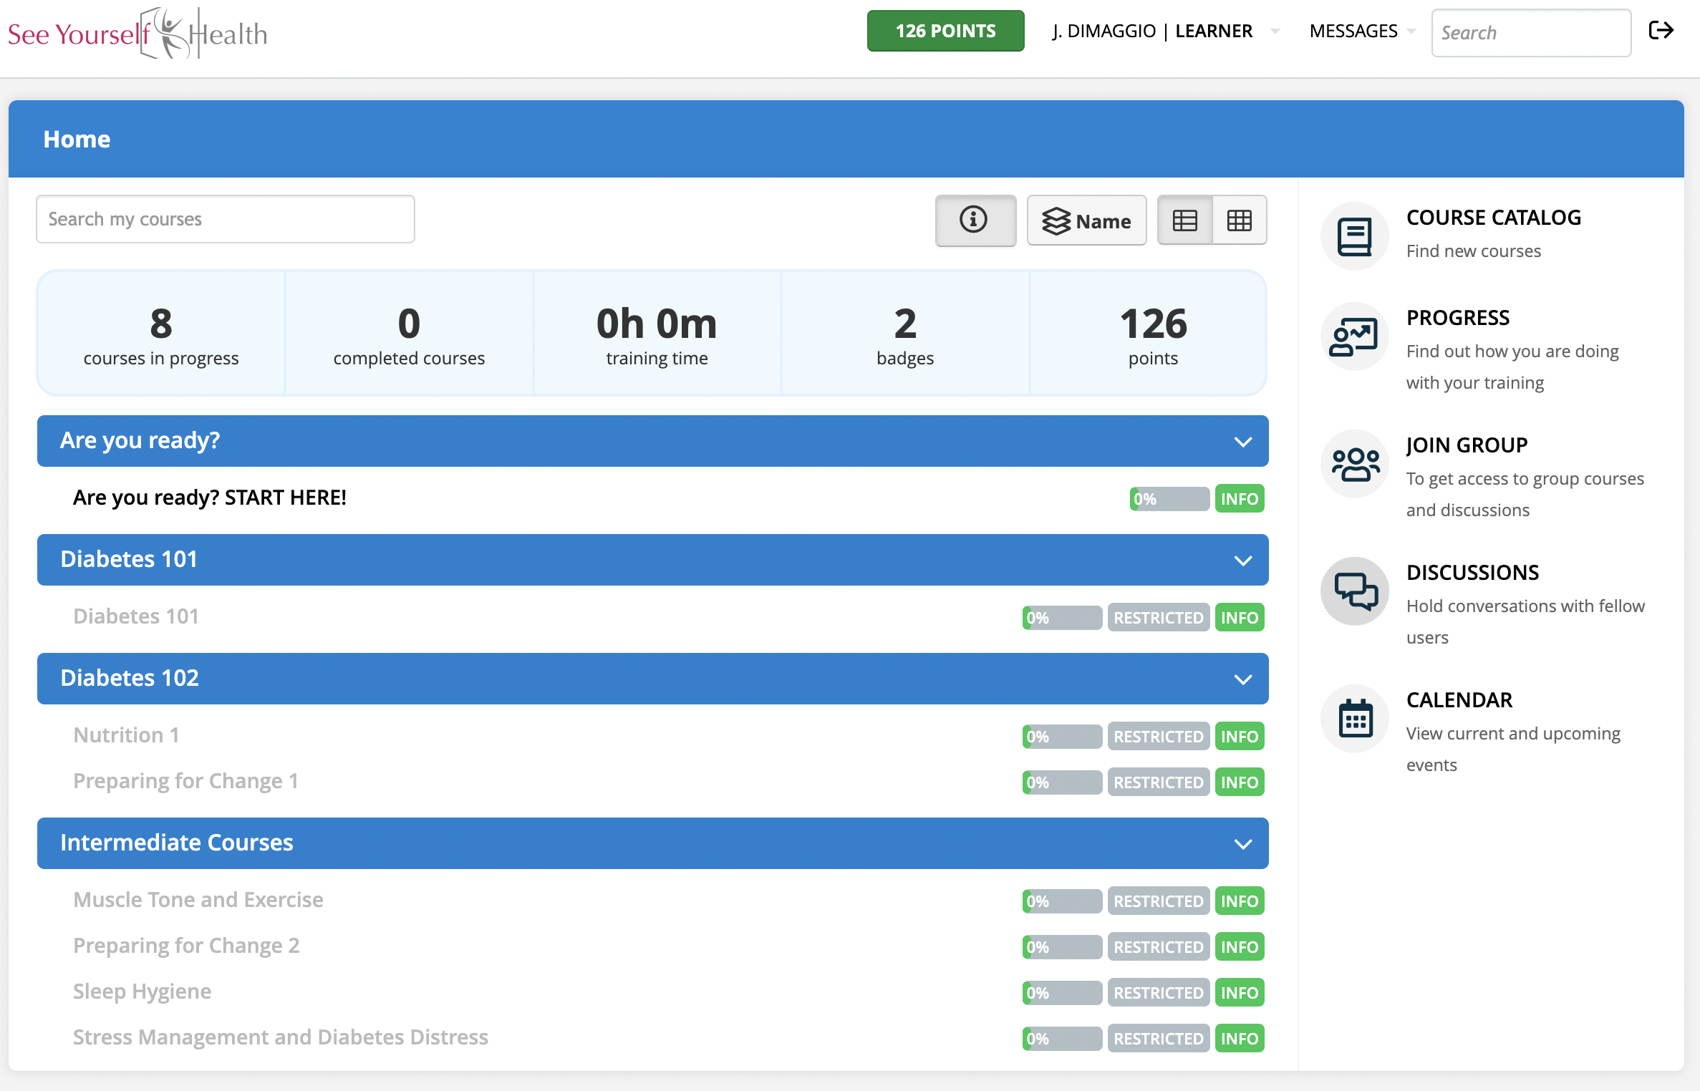
Task: Click the Progress chart icon
Action: (x=1354, y=337)
